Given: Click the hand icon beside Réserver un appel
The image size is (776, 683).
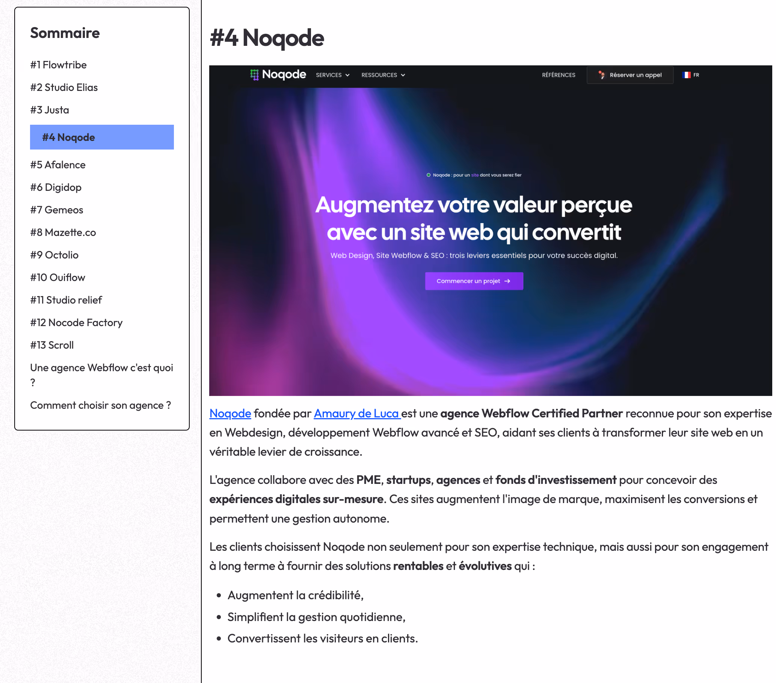Looking at the screenshot, I should 601,75.
